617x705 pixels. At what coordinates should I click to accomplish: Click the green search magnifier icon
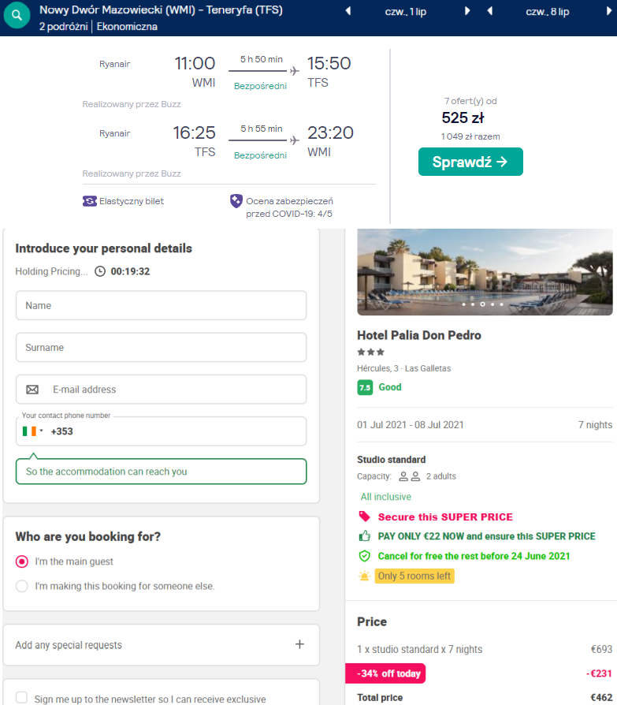(17, 15)
